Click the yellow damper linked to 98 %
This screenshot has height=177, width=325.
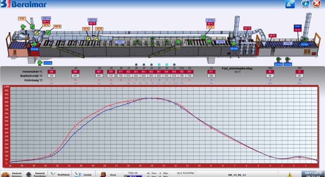tap(36, 33)
